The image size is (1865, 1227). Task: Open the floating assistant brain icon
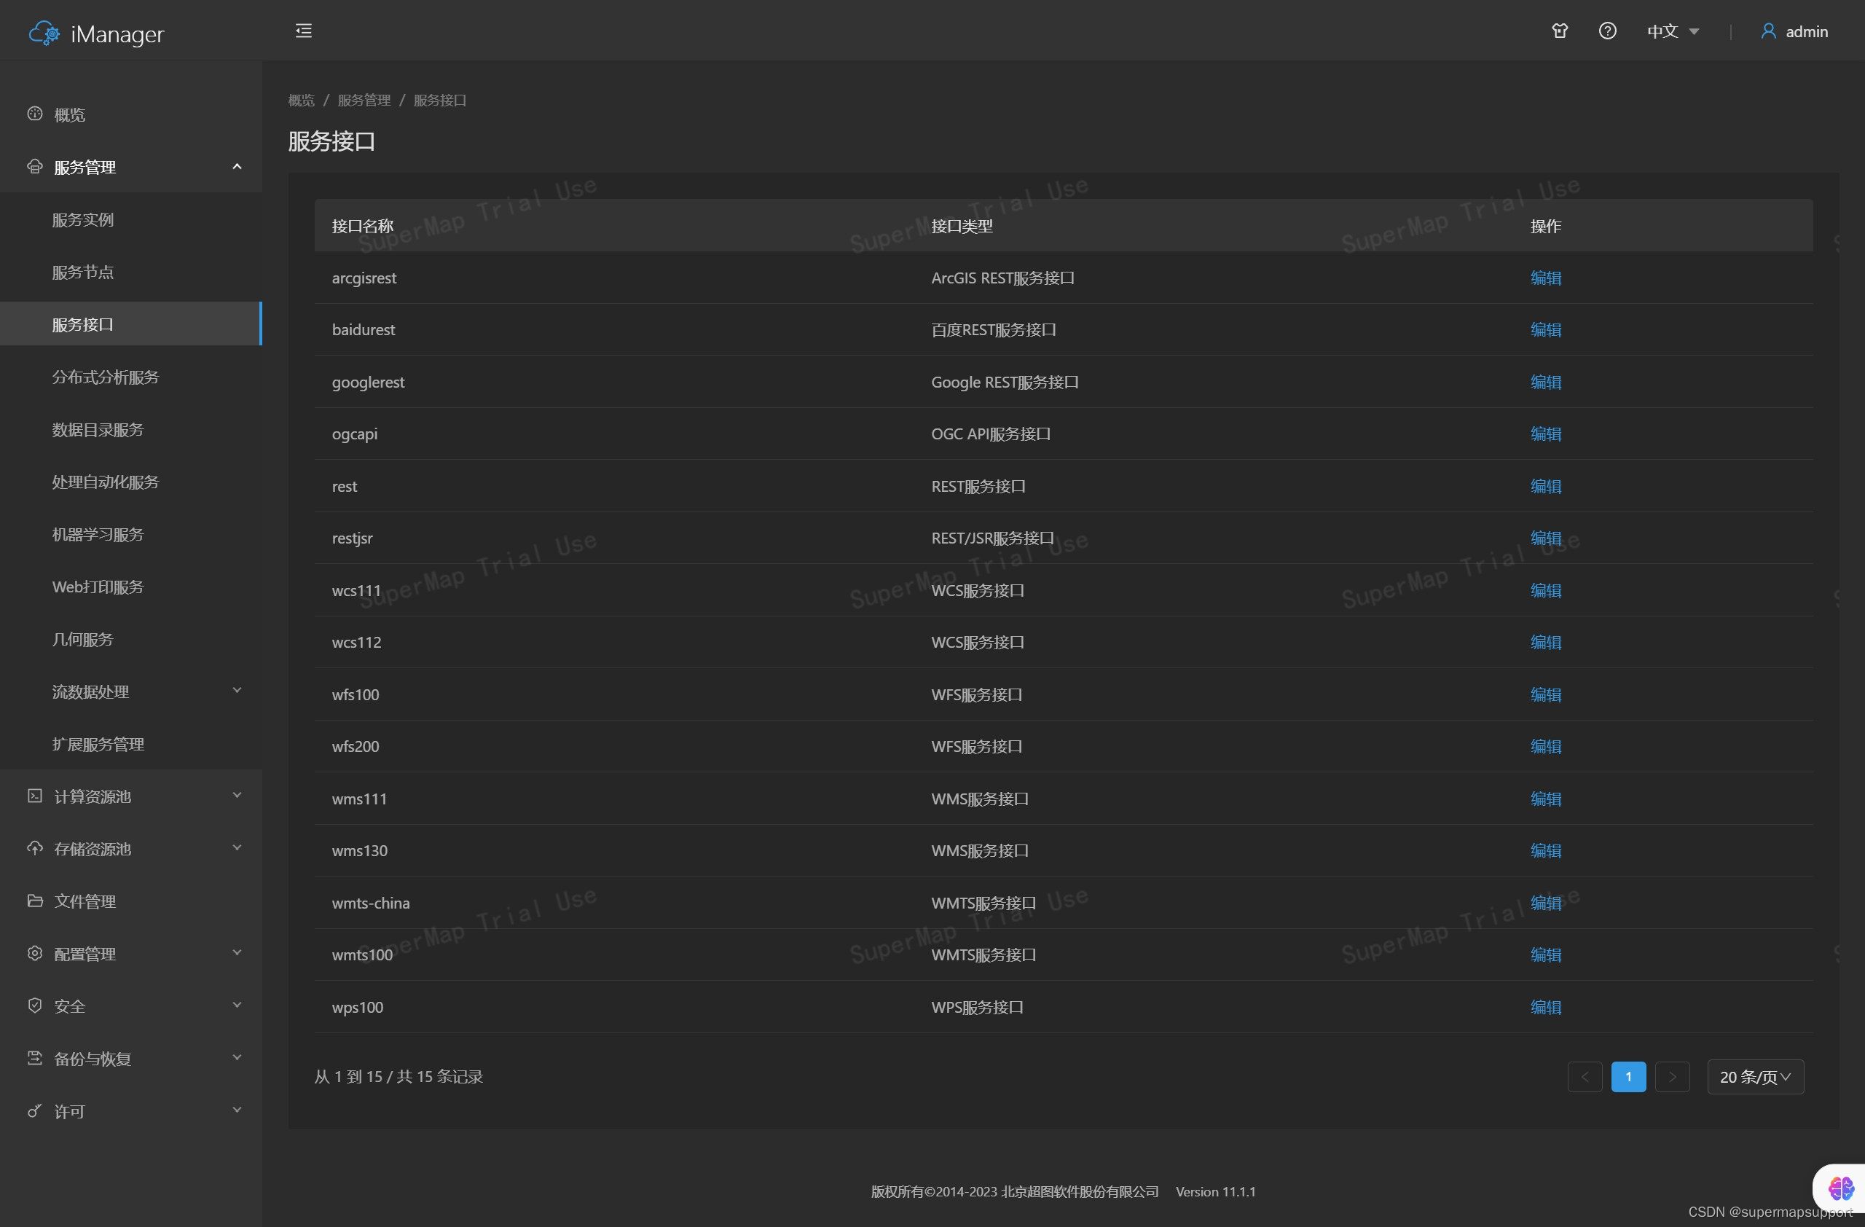1840,1187
